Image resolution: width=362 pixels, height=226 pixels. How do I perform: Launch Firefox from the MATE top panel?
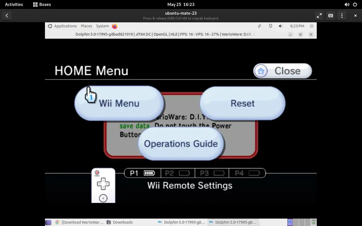(x=115, y=26)
